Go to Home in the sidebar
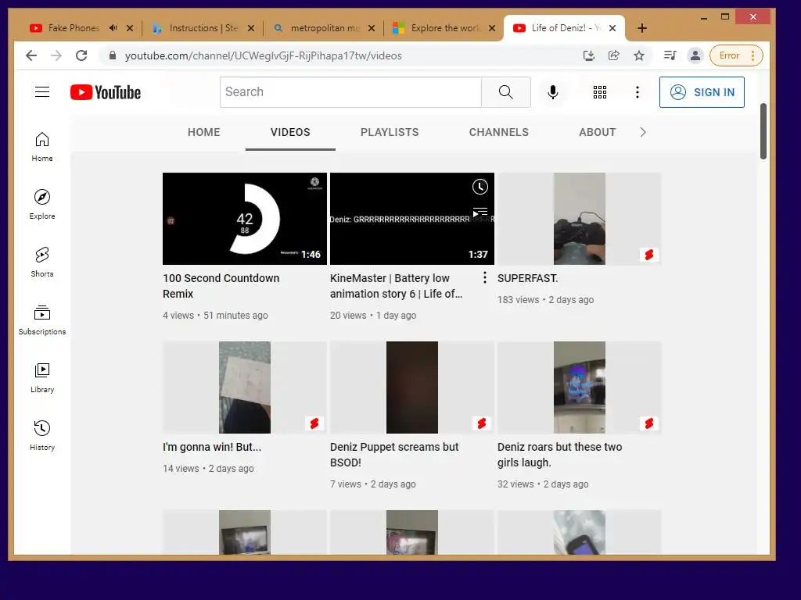801x600 pixels. coord(42,148)
